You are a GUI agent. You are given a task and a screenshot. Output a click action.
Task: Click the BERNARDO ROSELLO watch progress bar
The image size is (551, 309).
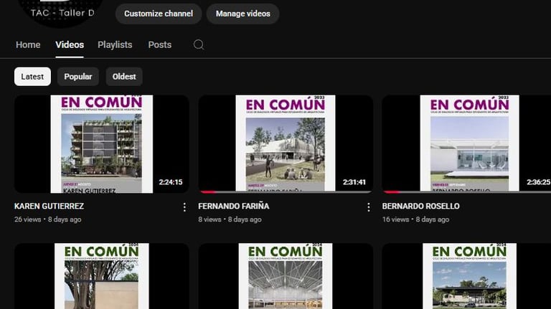pyautogui.click(x=467, y=191)
